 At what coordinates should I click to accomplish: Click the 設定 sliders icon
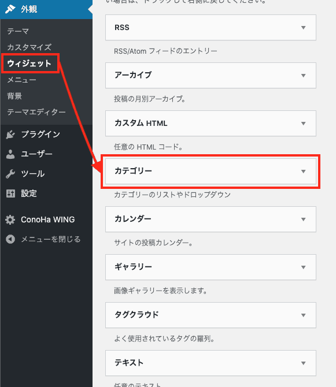coord(10,193)
